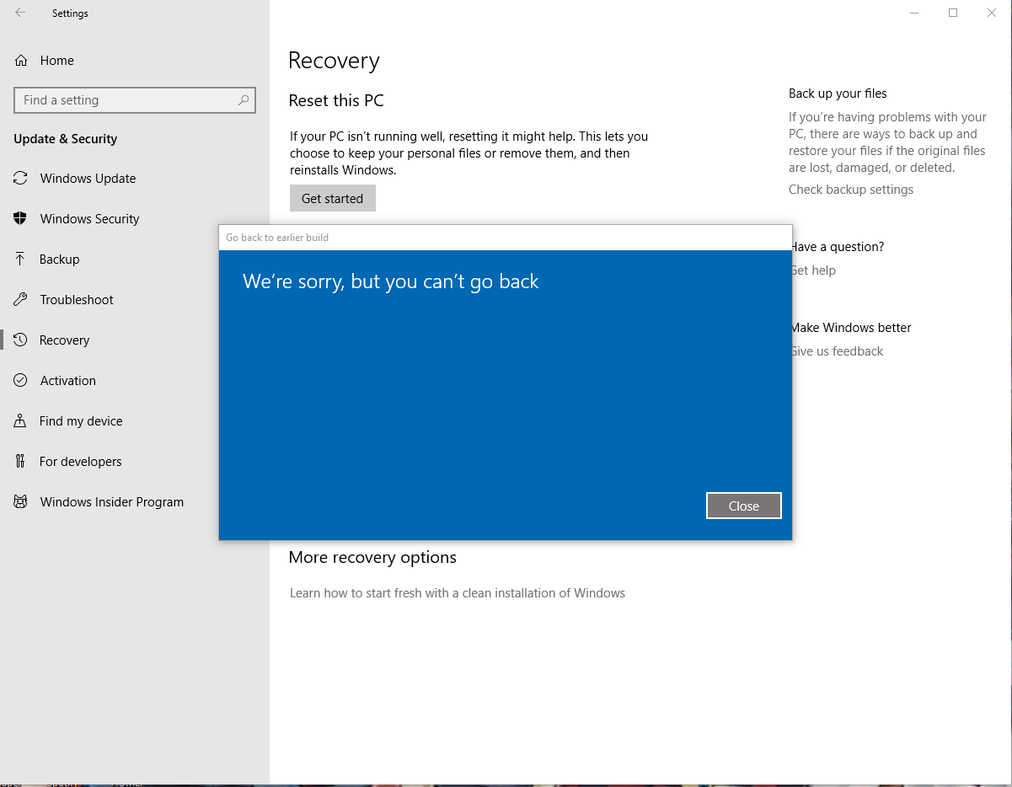Click the 'Make Windows better' heading
The image size is (1012, 787).
click(x=850, y=328)
